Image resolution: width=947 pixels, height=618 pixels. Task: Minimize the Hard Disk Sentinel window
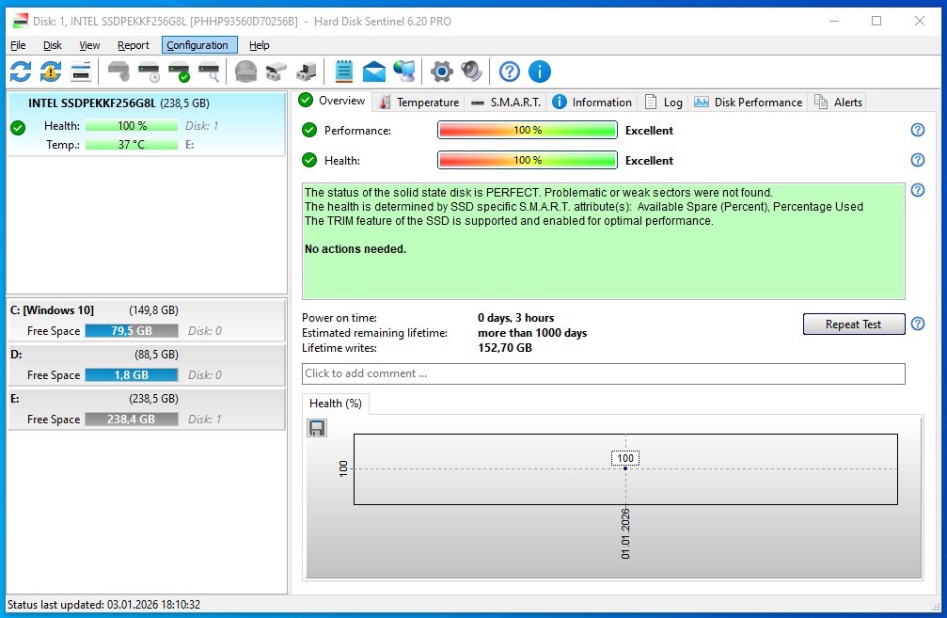coord(834,21)
